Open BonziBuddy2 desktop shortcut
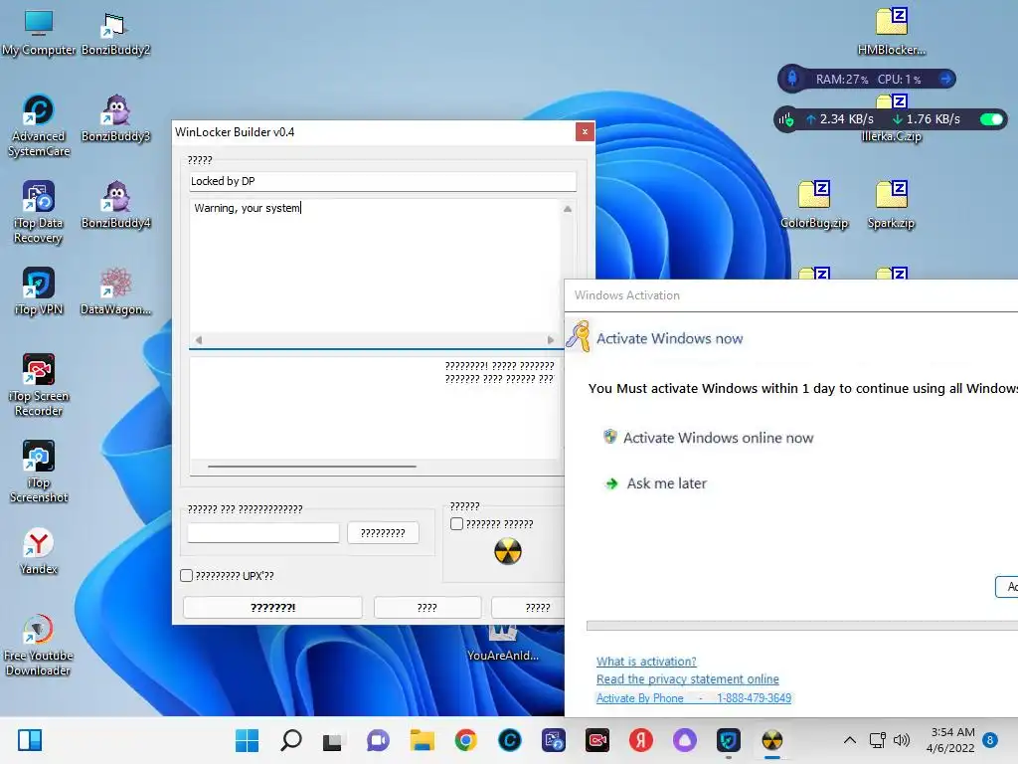Image resolution: width=1018 pixels, height=764 pixels. pyautogui.click(x=115, y=32)
